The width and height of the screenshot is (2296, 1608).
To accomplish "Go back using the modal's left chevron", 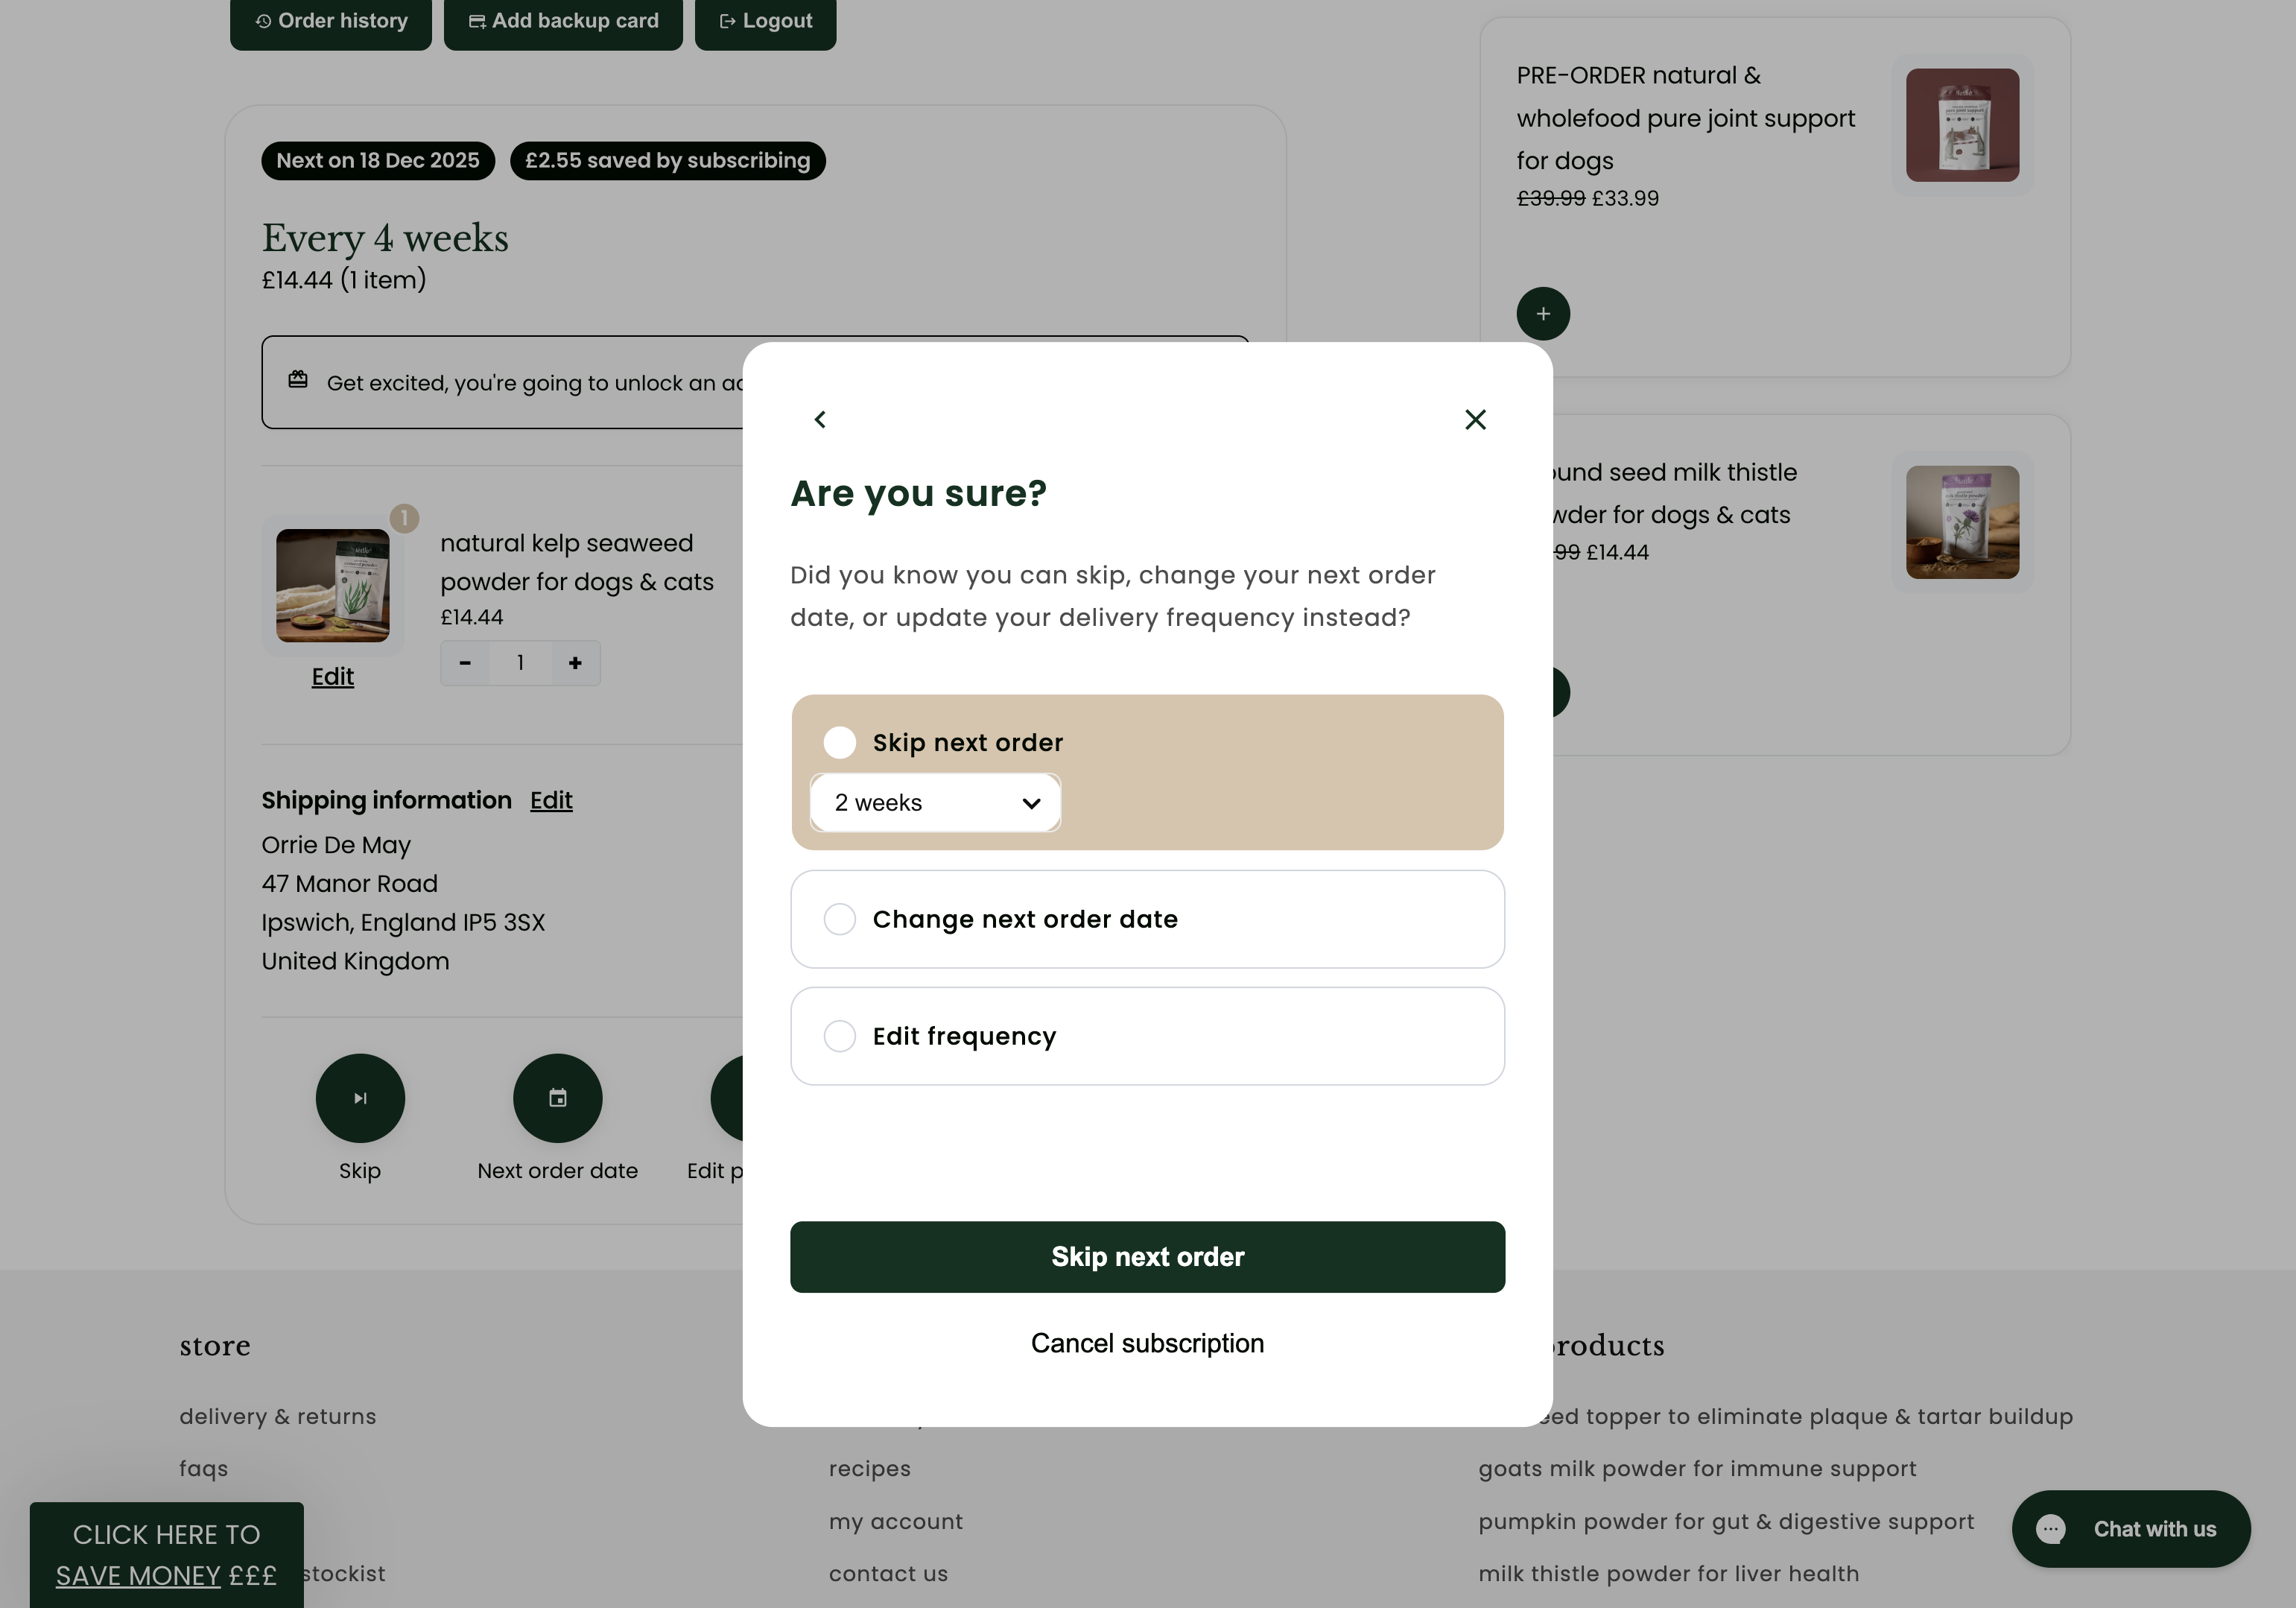I will tap(820, 419).
